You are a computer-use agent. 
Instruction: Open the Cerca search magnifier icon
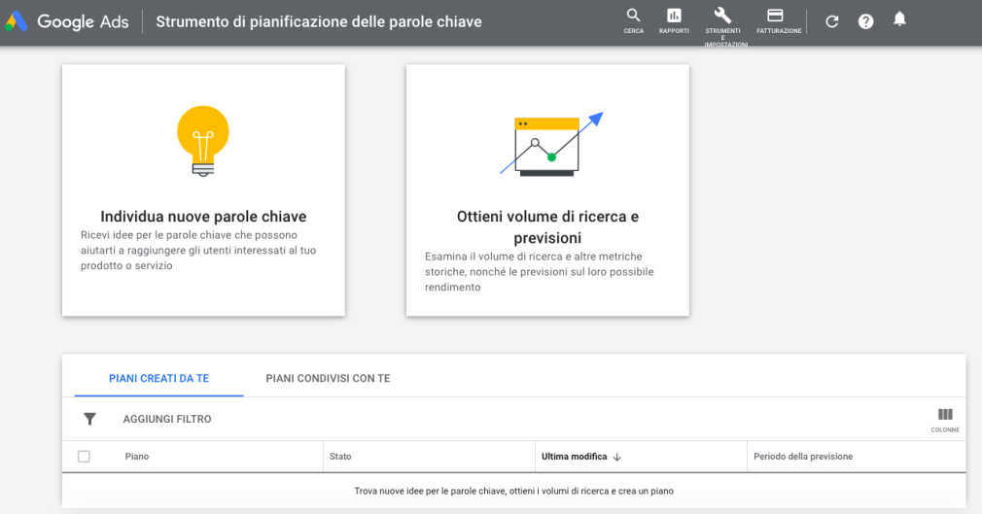633,15
